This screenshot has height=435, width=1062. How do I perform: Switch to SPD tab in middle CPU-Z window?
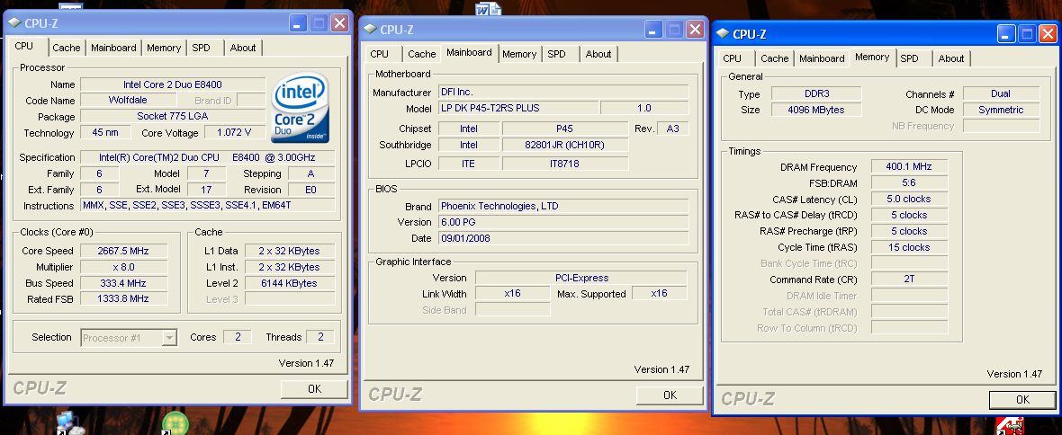[x=557, y=53]
